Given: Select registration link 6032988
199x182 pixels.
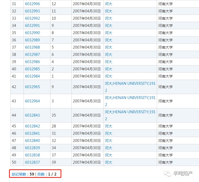Looking at the screenshot, I should point(32,47).
